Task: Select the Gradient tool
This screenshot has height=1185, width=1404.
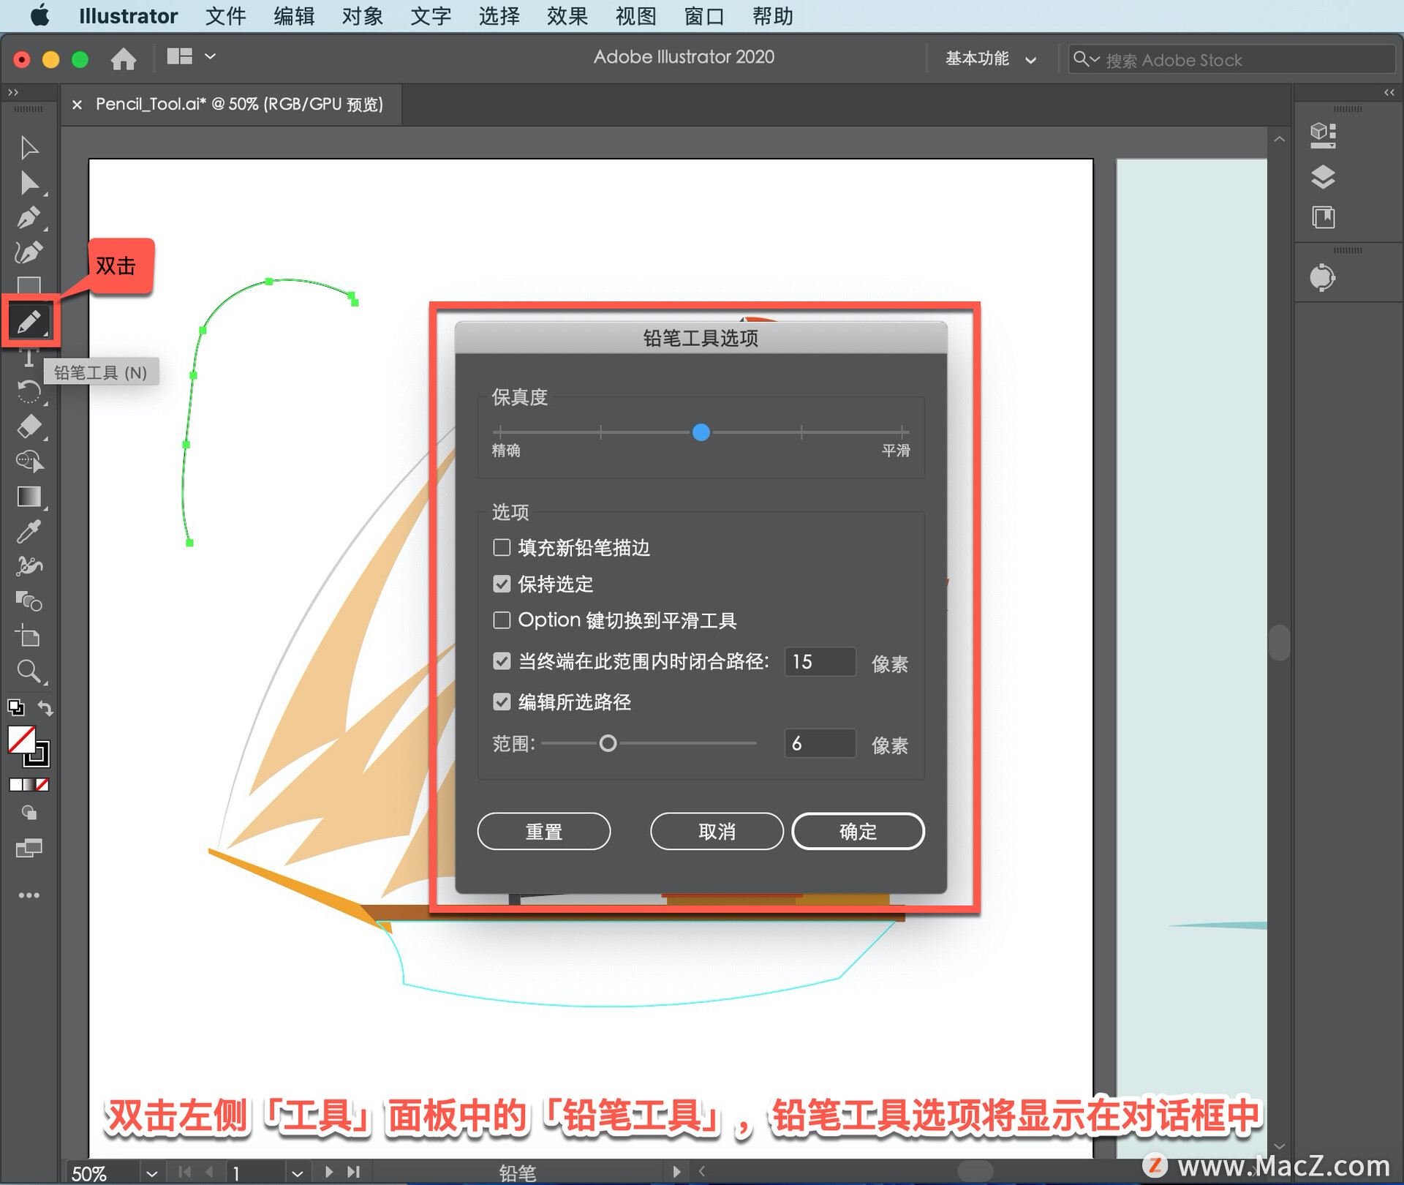Action: pyautogui.click(x=29, y=497)
